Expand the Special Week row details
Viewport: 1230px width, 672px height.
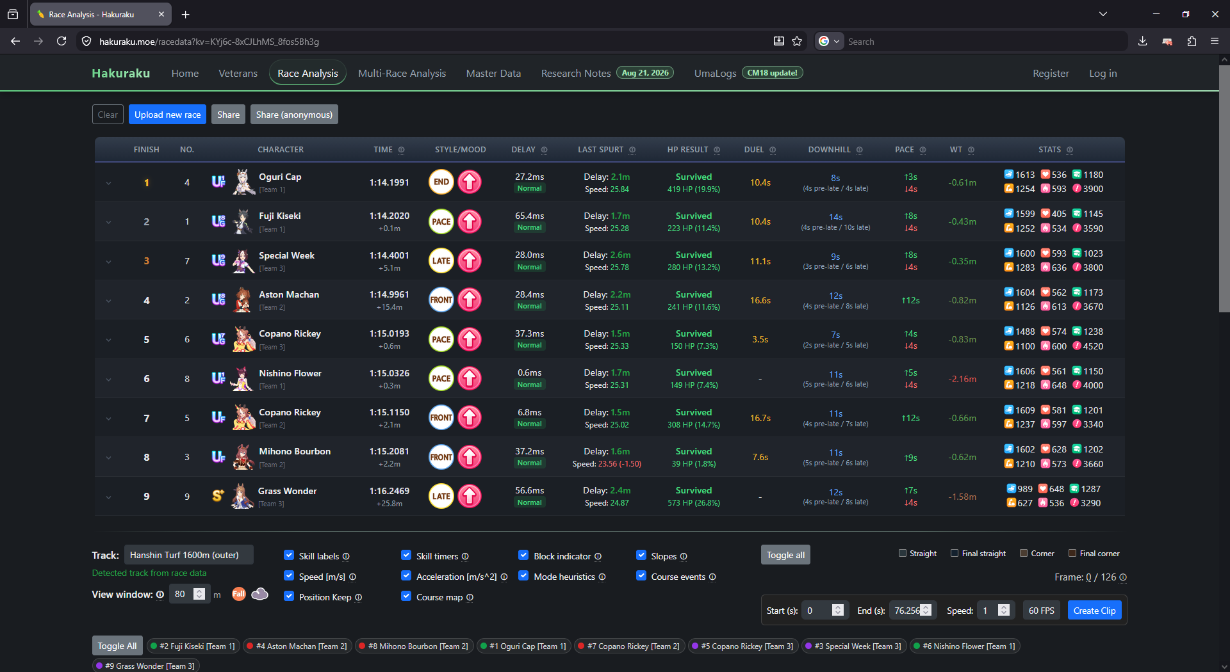tap(108, 261)
